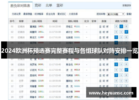139x100 pixels.
Task: Click the 11-16 22:00 time cell
Action: pyautogui.click(x=55, y=27)
